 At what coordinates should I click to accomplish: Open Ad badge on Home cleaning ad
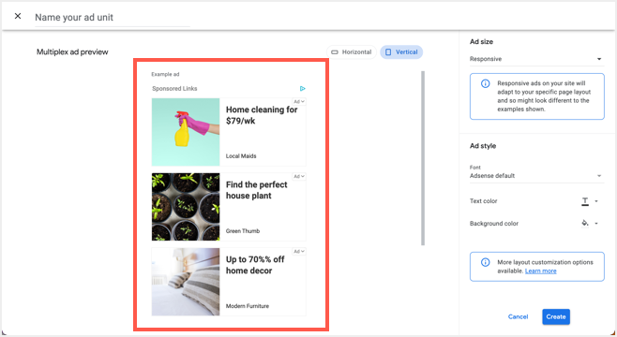(x=299, y=101)
